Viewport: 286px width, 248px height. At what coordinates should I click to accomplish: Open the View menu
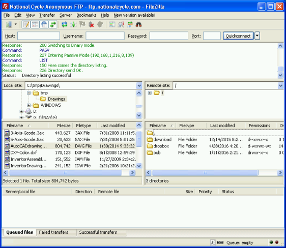click(x=30, y=15)
